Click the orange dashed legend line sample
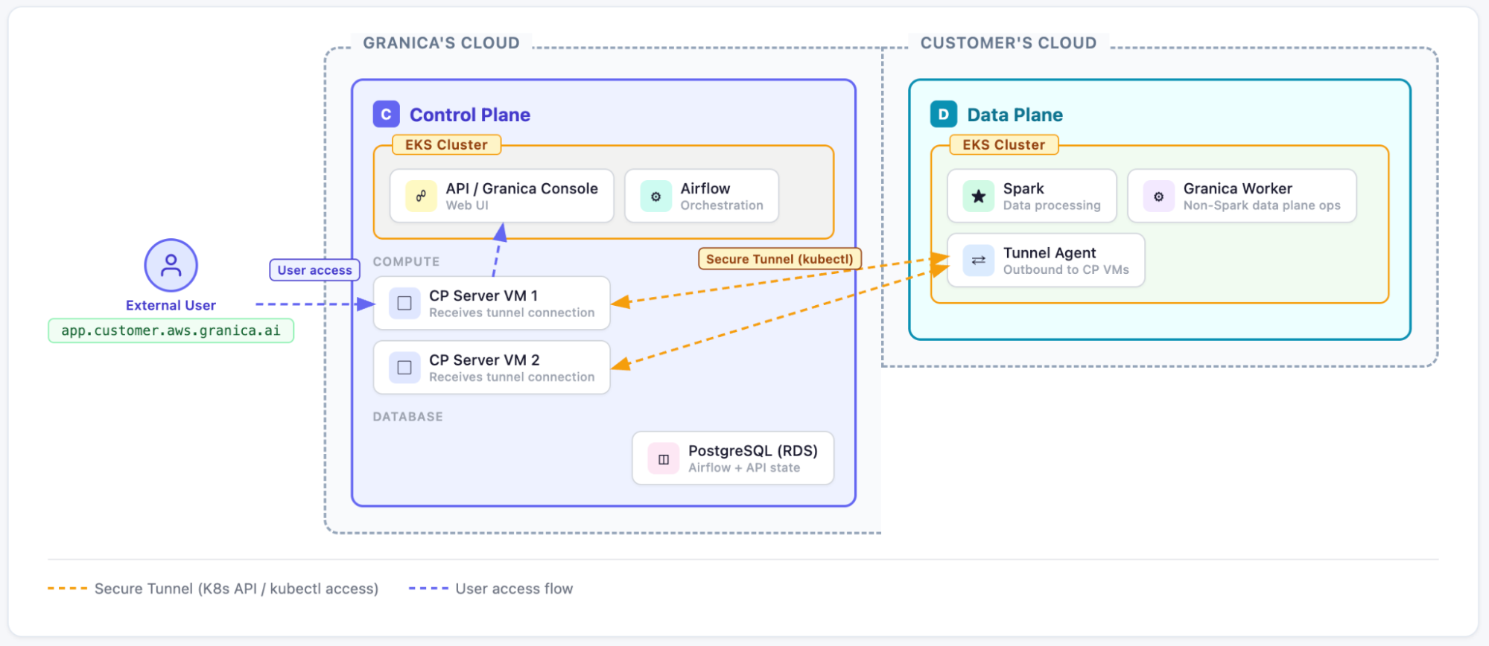Image resolution: width=1489 pixels, height=646 pixels. click(x=67, y=589)
